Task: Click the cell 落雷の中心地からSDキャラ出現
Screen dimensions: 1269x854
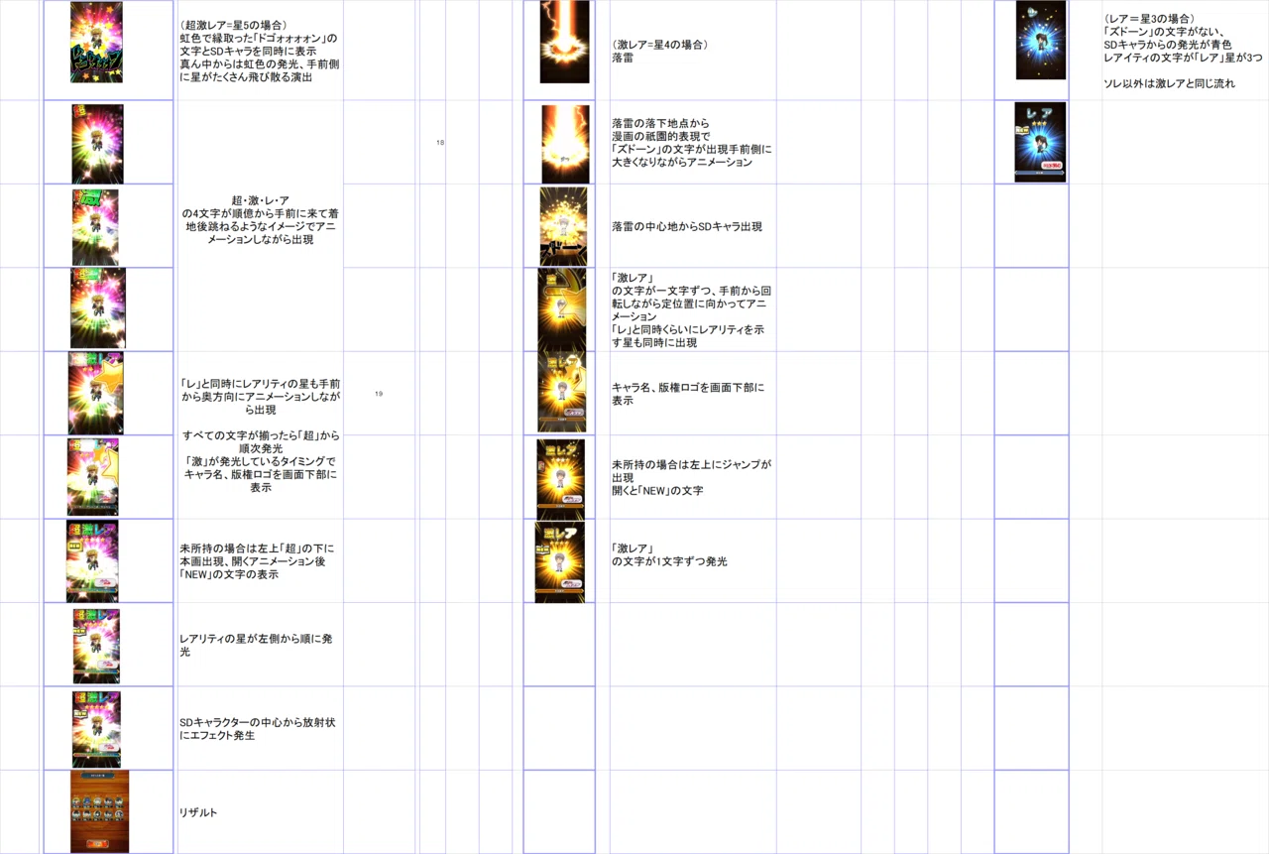Action: 692,226
